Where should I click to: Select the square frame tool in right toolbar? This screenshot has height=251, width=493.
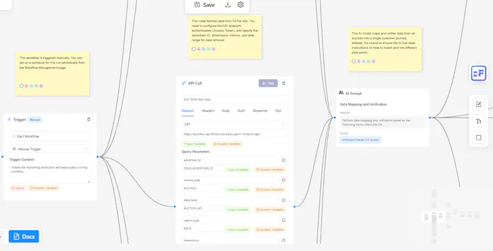point(479,138)
